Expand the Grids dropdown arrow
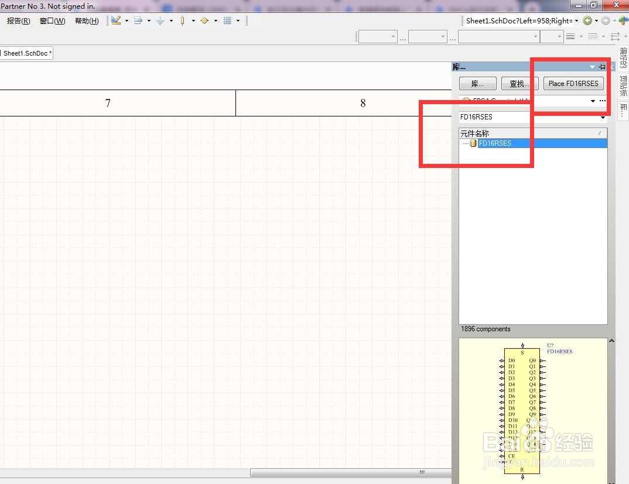The width and height of the screenshot is (629, 484). 238,20
